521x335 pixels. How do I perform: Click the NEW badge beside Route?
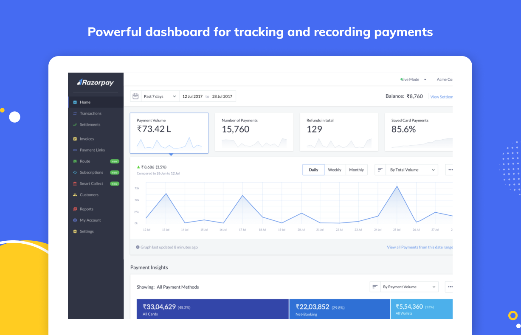115,161
